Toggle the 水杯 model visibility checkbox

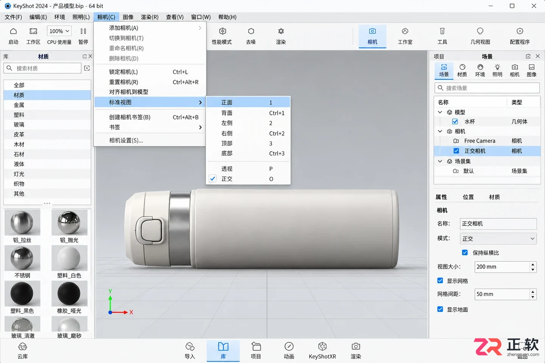point(455,122)
